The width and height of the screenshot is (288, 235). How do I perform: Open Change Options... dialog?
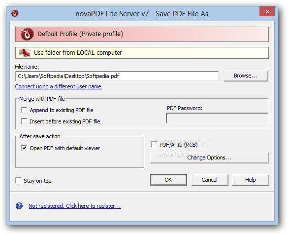(x=210, y=157)
